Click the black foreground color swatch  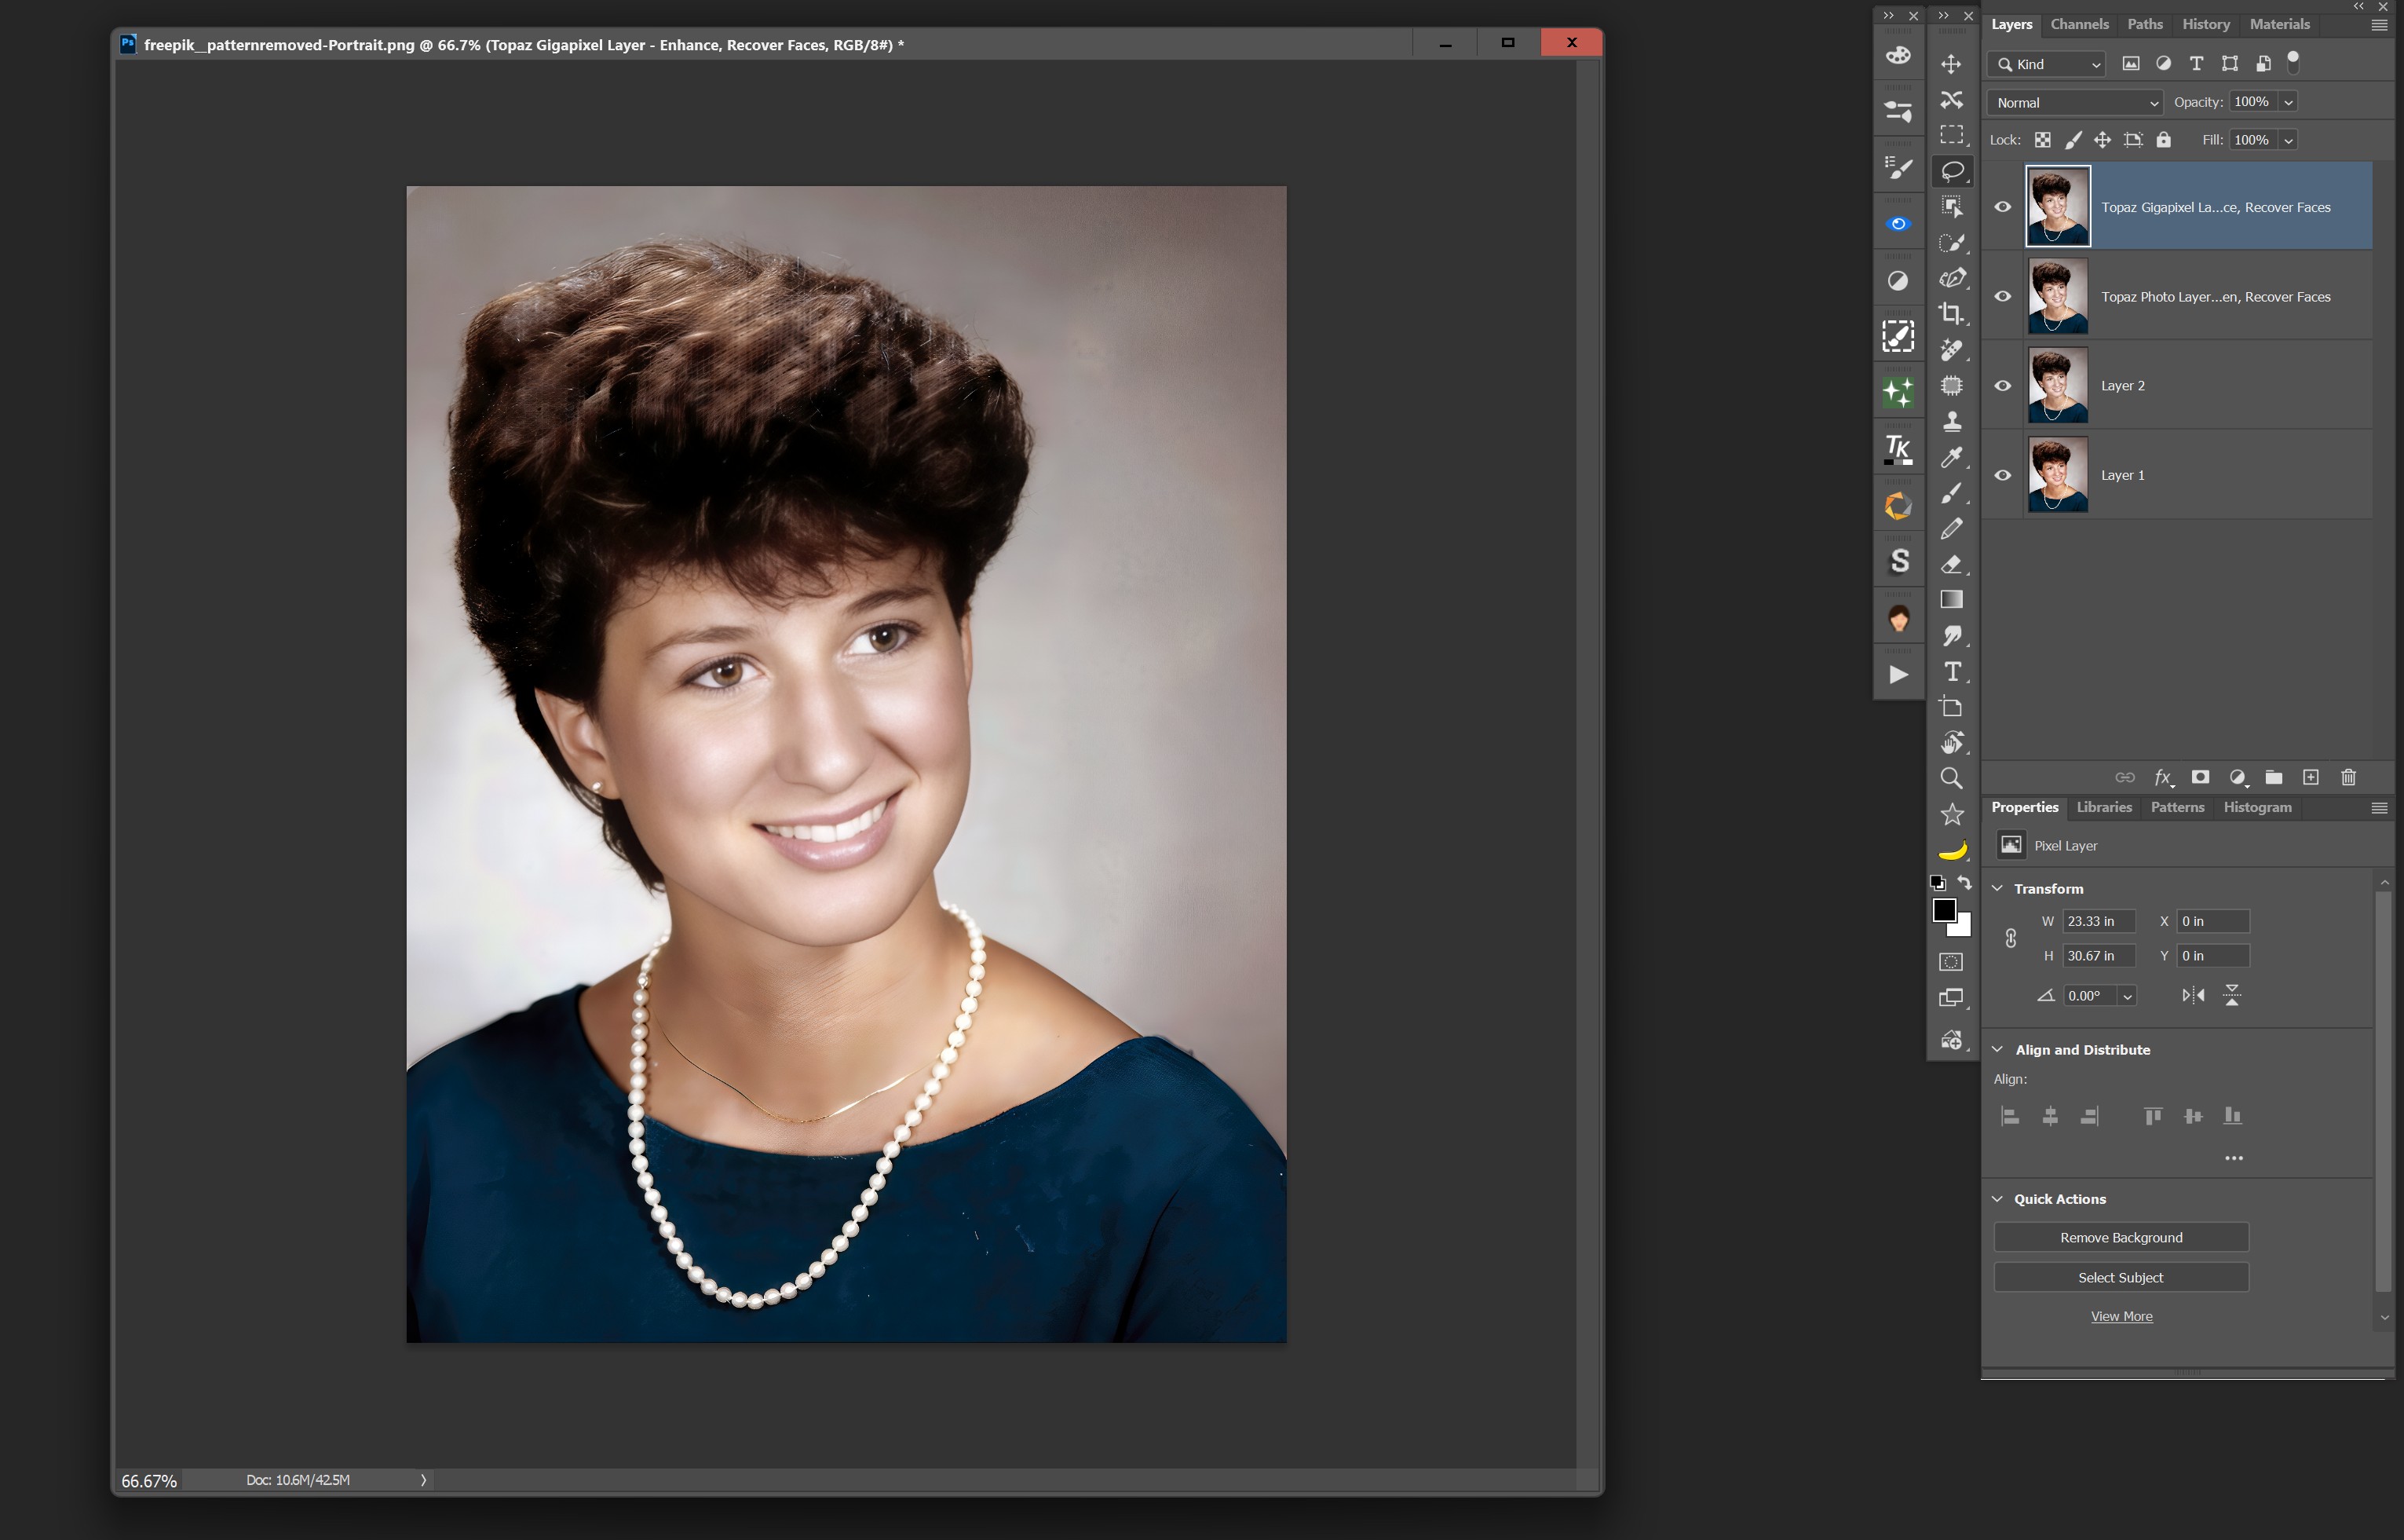pos(1943,910)
